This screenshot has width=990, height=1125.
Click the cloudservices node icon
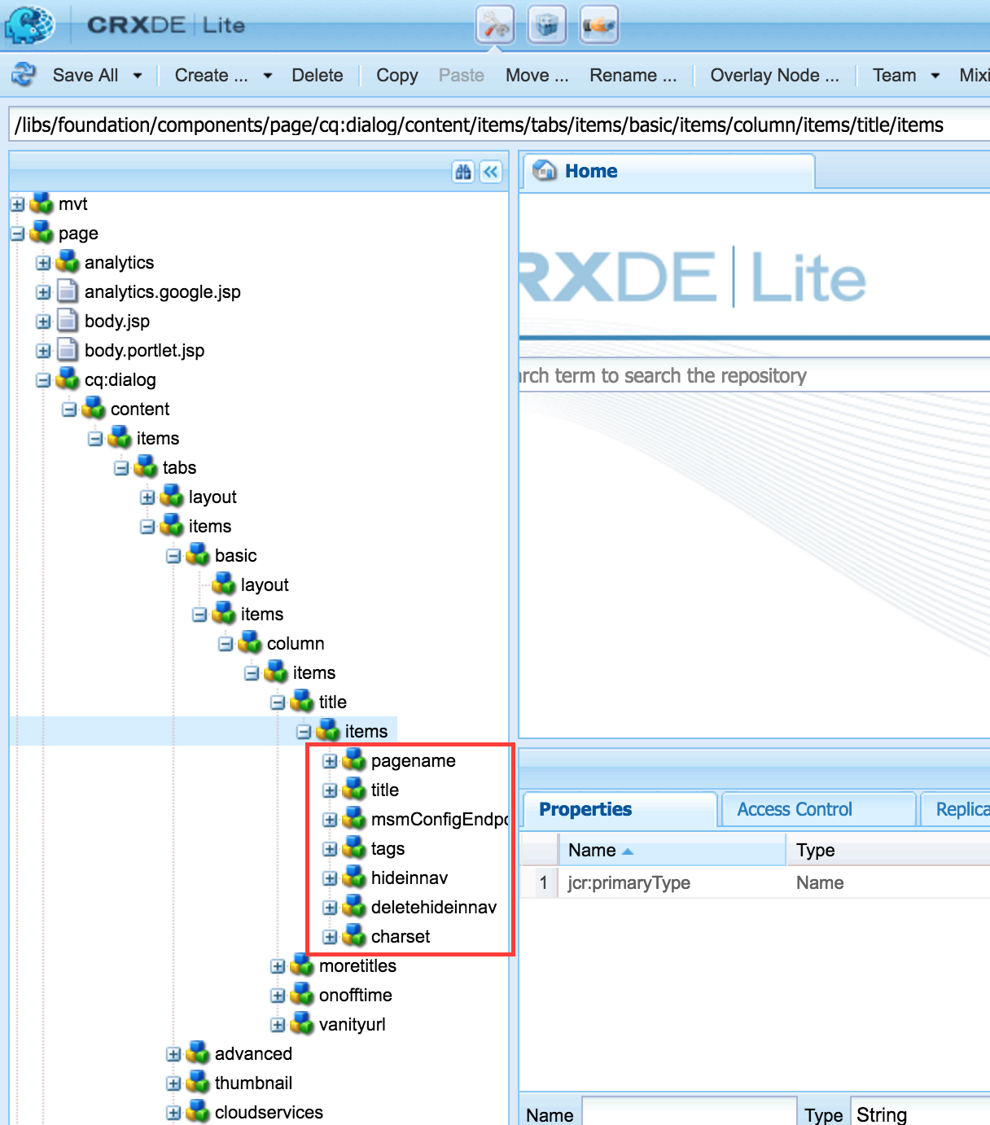[x=198, y=1112]
